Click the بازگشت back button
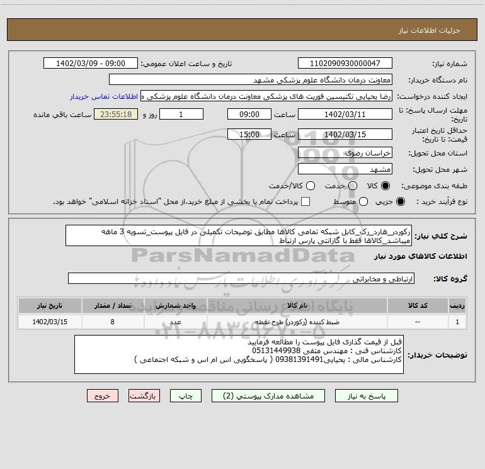Viewport: 485px width, 469px height. [144, 396]
